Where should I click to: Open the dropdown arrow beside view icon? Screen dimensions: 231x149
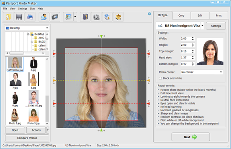click(75, 17)
